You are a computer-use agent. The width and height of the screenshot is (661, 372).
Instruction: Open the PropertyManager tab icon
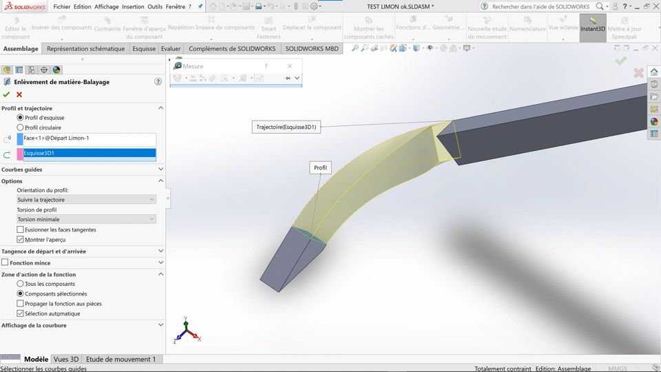(x=19, y=70)
